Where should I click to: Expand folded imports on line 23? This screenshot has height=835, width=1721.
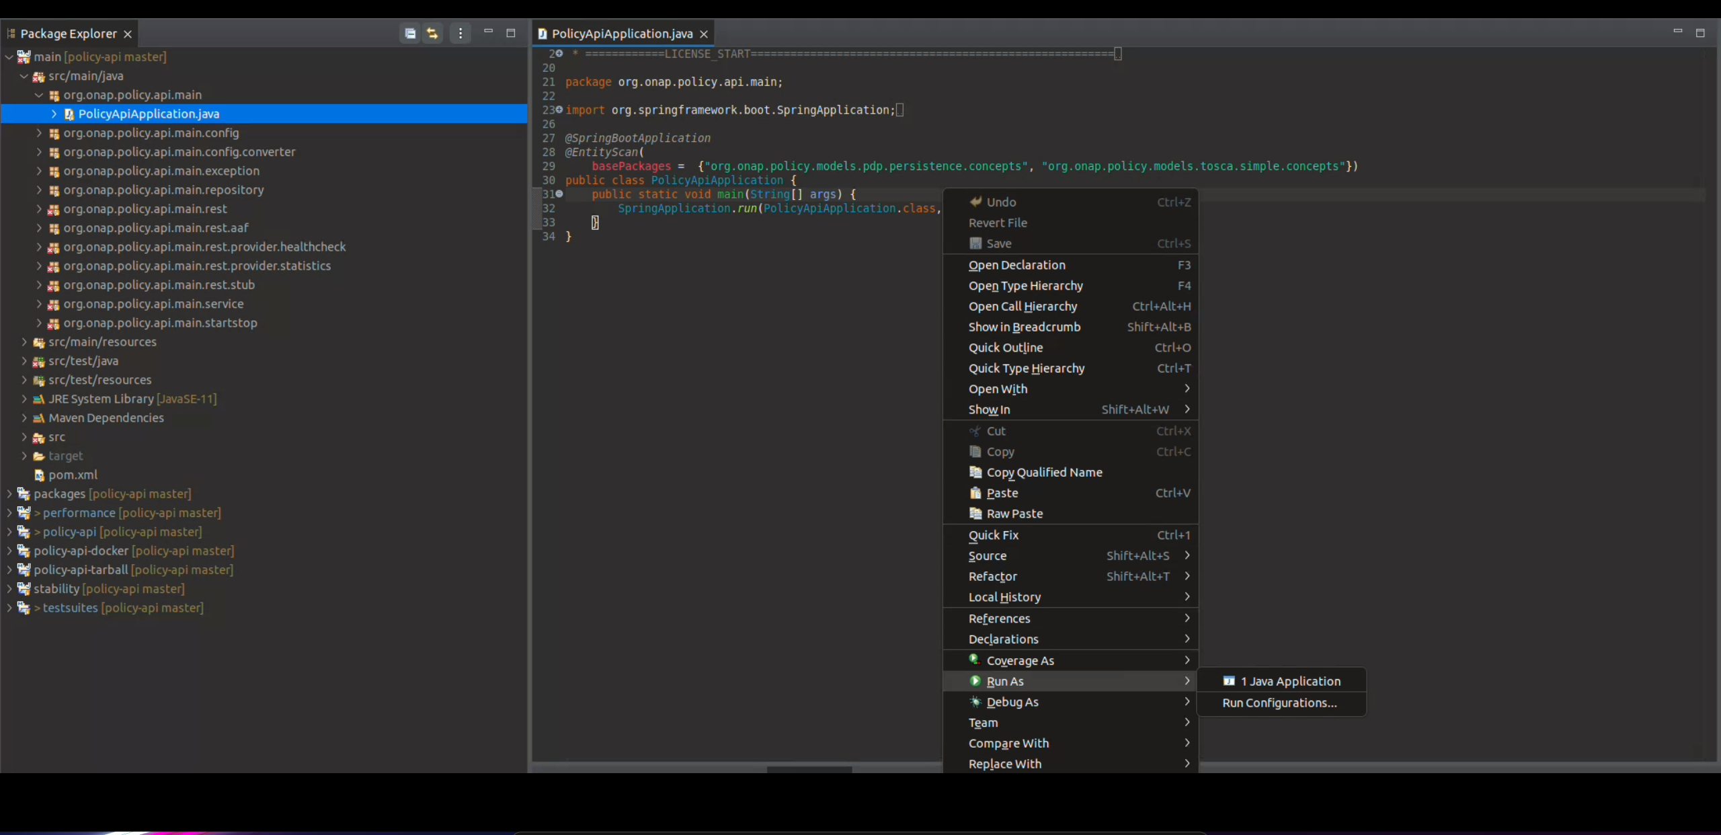point(559,110)
